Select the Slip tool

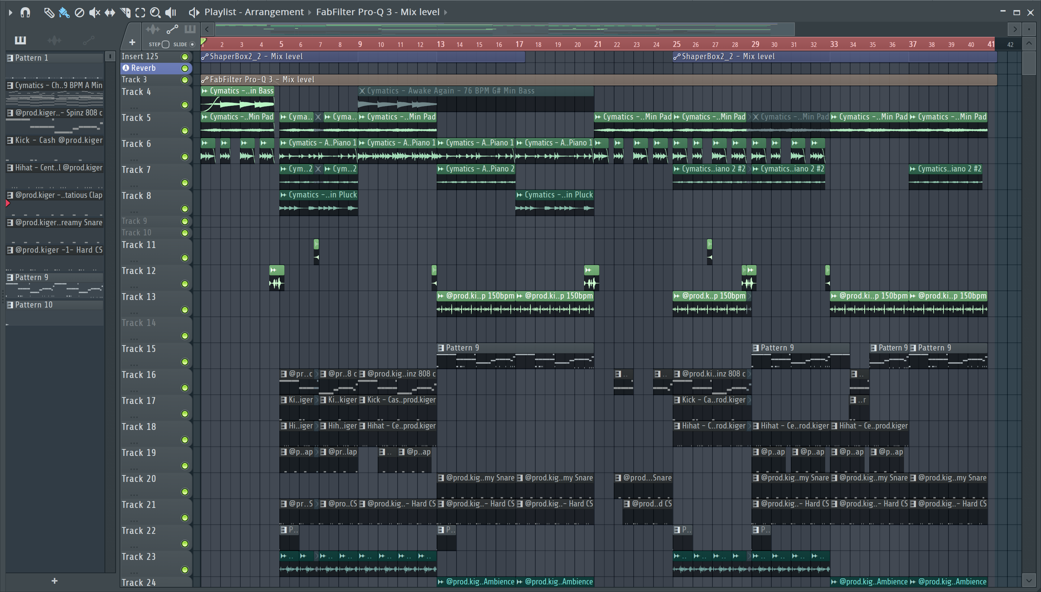110,12
